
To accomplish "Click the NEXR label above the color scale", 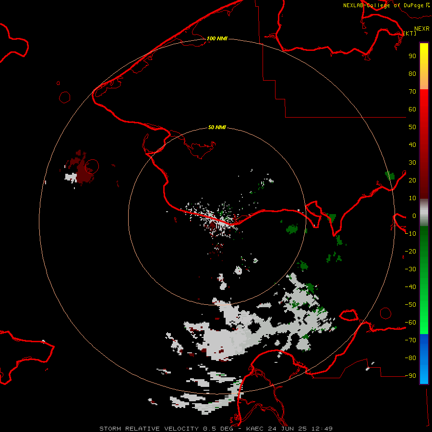I will (421, 29).
